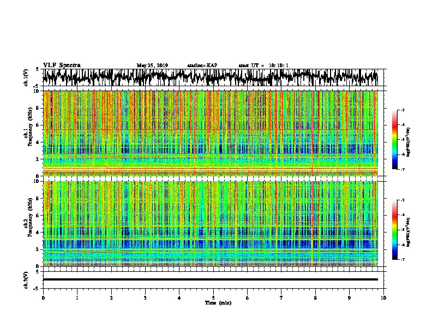Click the ch.3(V) flat trace line
This screenshot has height=334, width=432.
(x=210, y=279)
